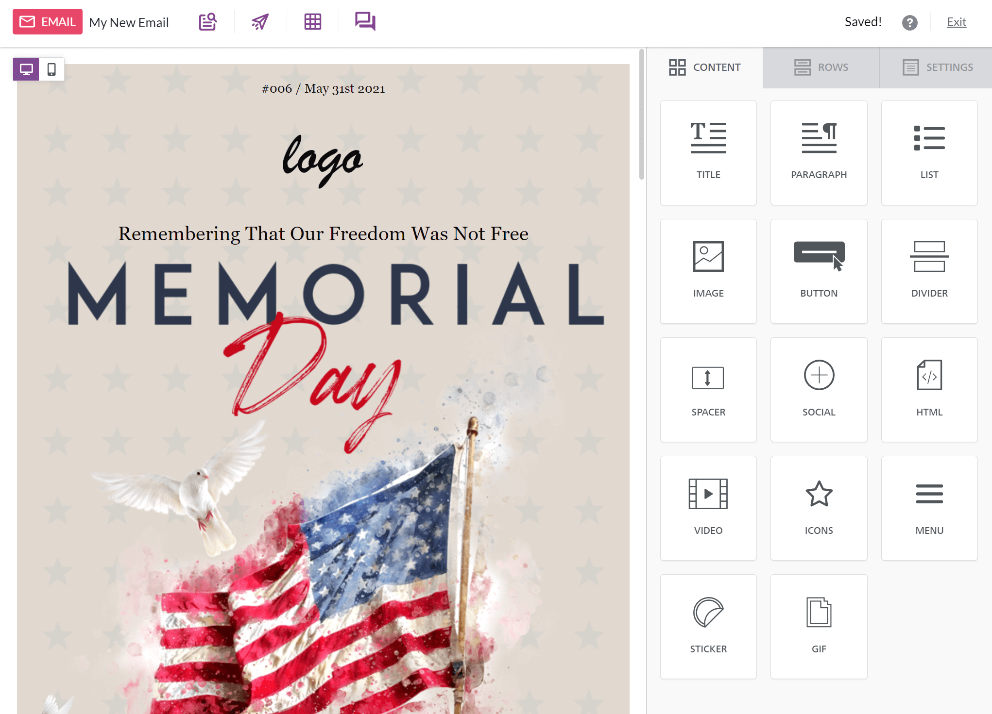Expand the email grid view
The width and height of the screenshot is (992, 714).
[x=313, y=21]
